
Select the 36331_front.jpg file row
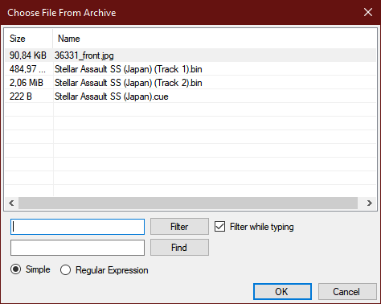click(x=190, y=55)
